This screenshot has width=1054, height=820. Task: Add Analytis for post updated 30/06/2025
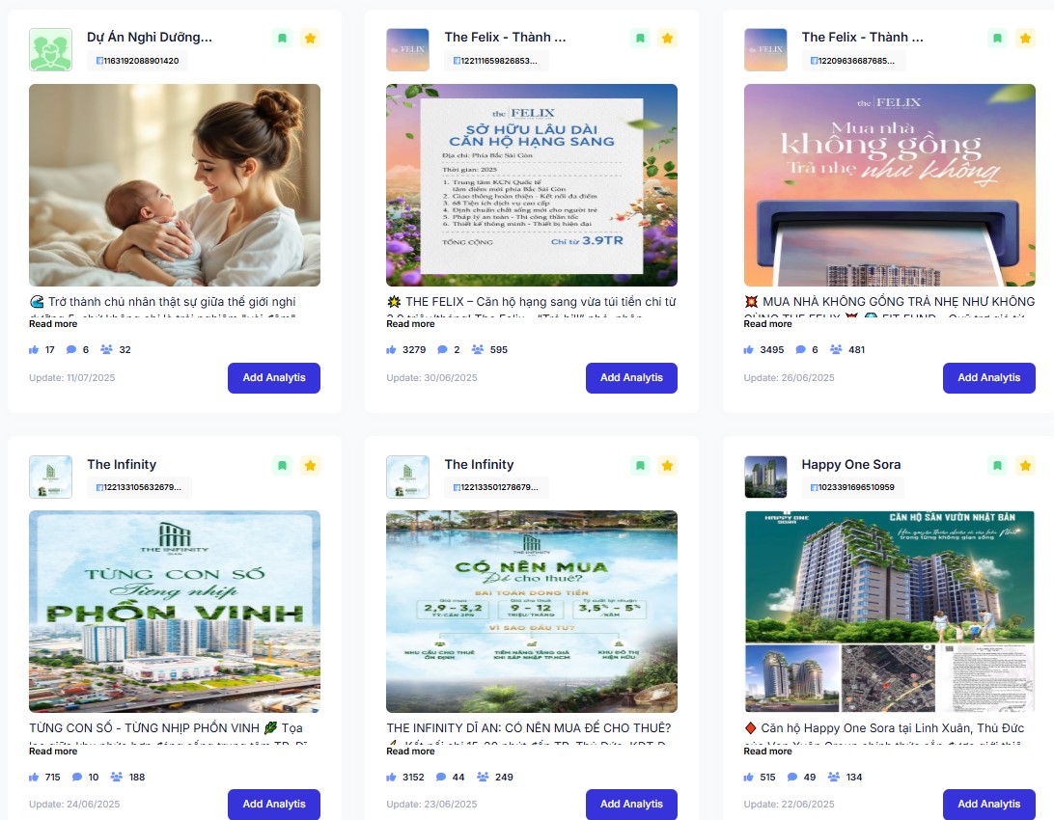click(x=631, y=378)
